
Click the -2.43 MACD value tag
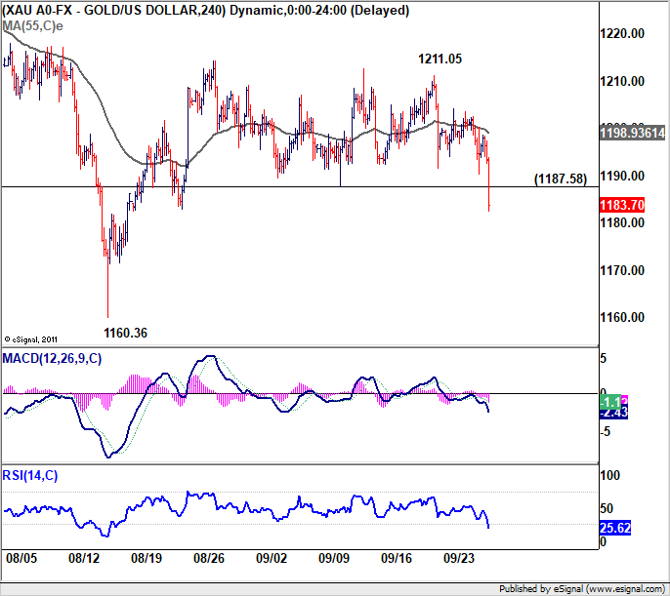613,413
